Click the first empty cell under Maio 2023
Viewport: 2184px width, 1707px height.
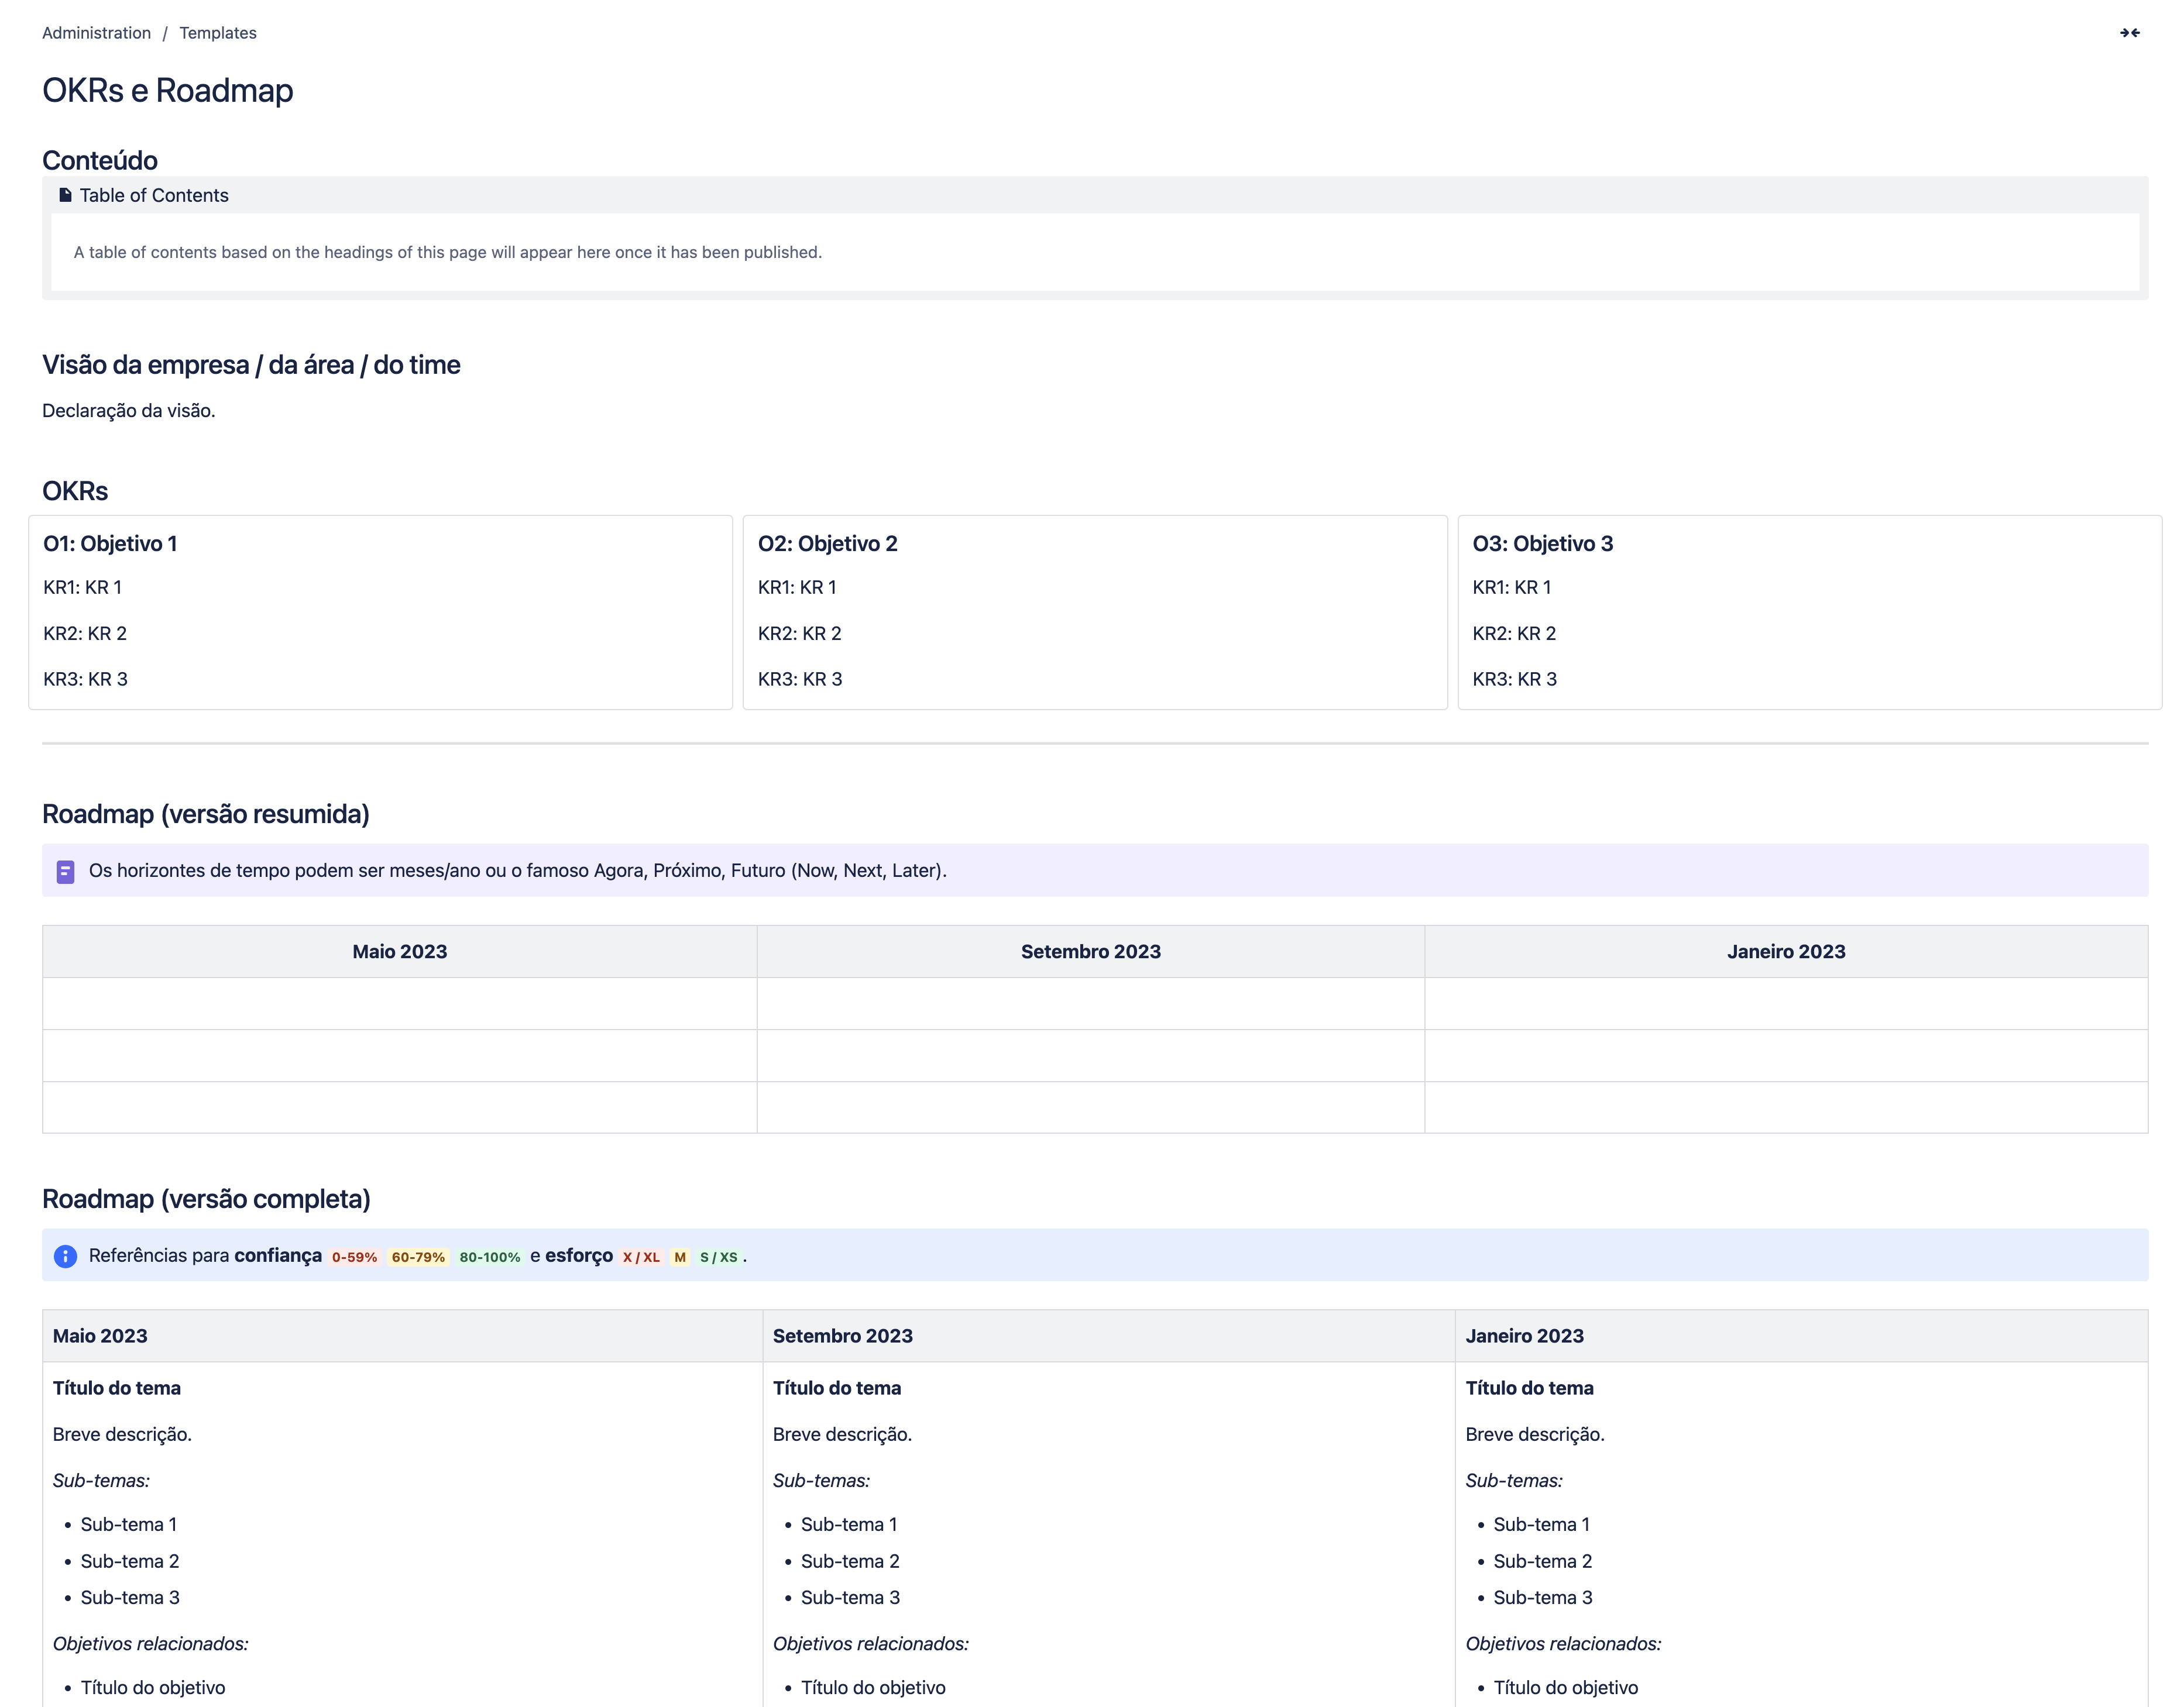click(x=400, y=1003)
